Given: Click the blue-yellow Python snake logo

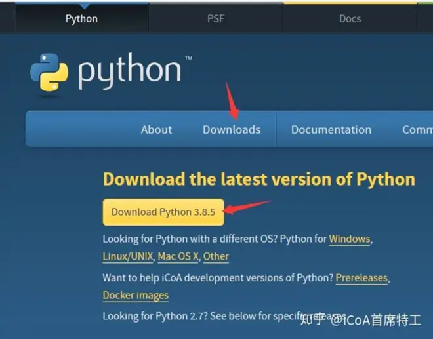Looking at the screenshot, I should pos(49,72).
